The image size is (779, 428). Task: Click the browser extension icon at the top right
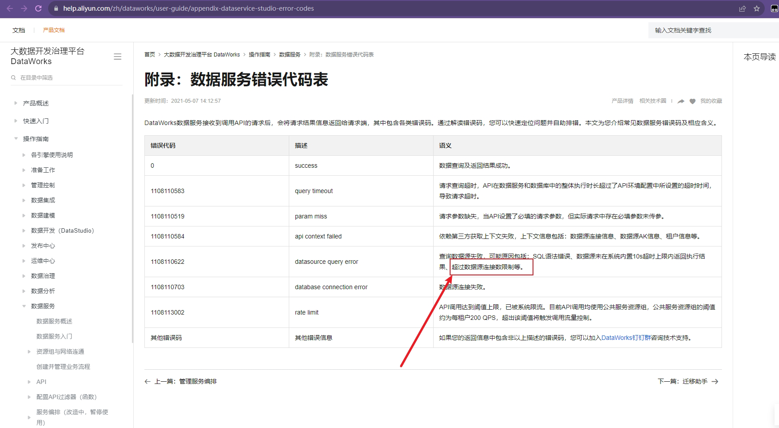pos(775,8)
